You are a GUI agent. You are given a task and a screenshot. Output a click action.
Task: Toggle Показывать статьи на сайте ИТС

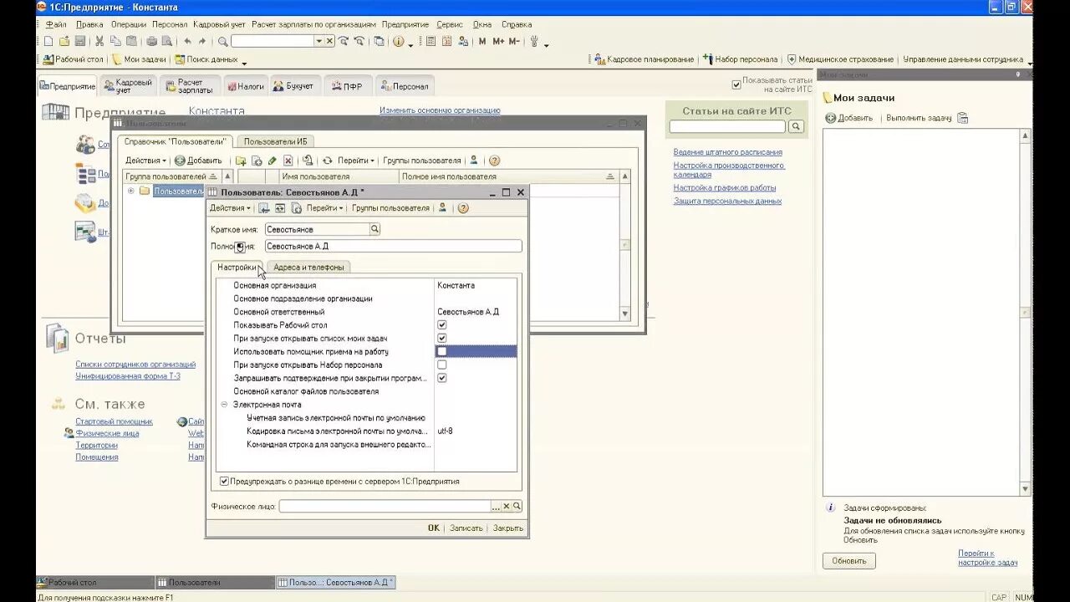pos(736,84)
